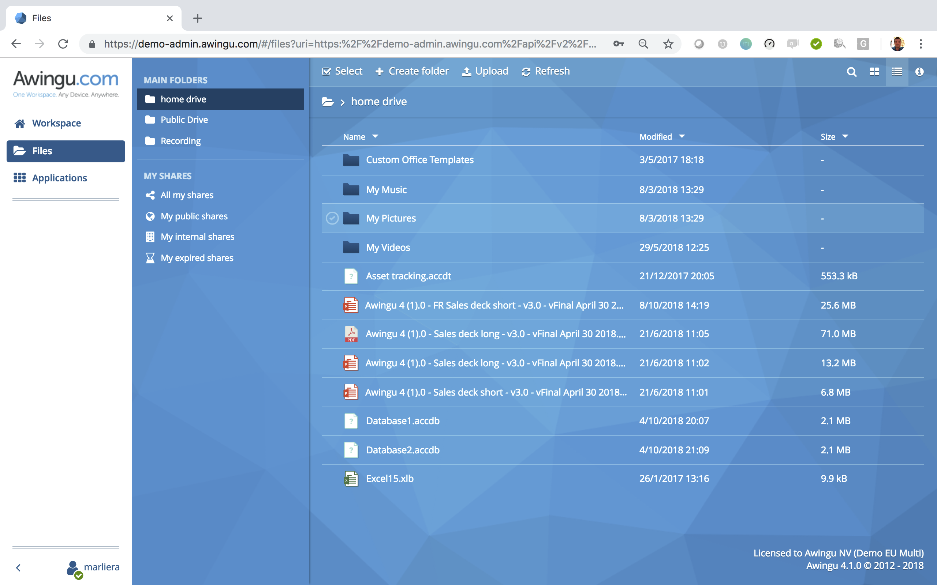This screenshot has height=585, width=937.
Task: Bookmark this page with the star icon
Action: click(x=668, y=44)
